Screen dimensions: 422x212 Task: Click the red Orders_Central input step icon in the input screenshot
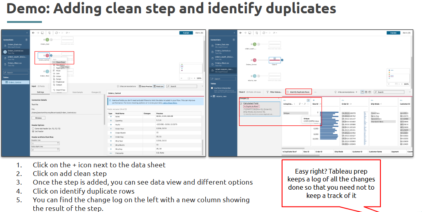point(47,55)
